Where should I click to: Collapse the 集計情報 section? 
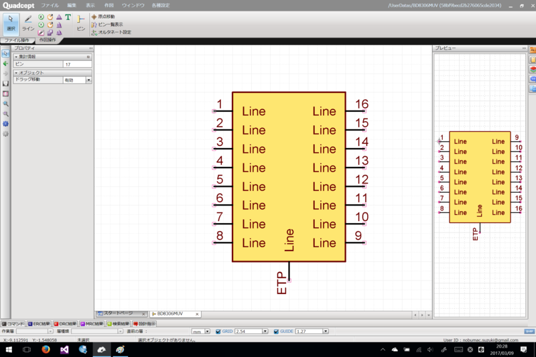tap(15, 57)
